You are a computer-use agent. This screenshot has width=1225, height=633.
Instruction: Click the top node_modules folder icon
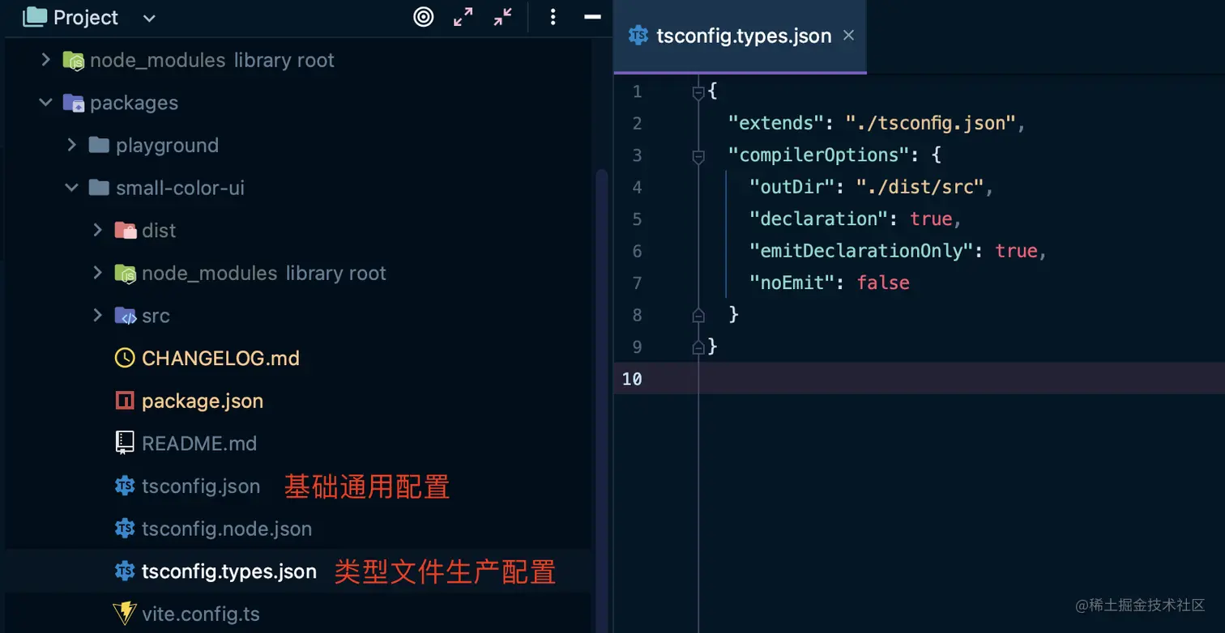(74, 60)
